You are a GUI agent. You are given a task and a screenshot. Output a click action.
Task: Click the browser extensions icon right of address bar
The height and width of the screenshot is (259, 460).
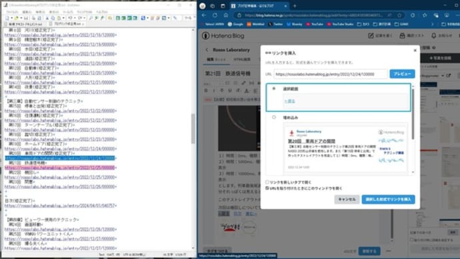point(413,15)
